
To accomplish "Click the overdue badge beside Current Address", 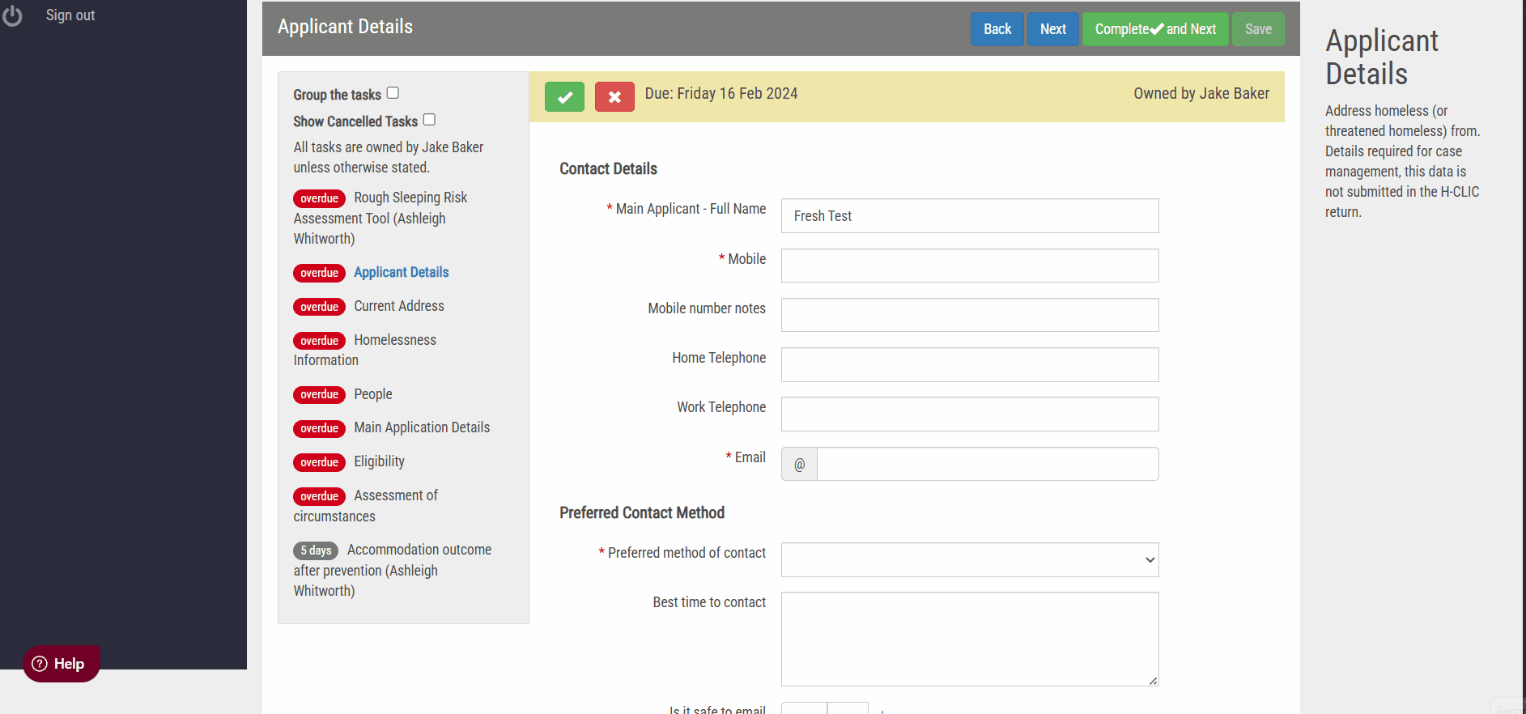I will pos(319,307).
